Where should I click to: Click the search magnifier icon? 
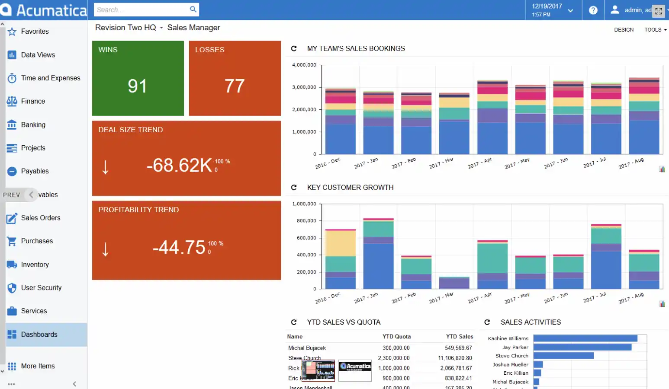(193, 9)
